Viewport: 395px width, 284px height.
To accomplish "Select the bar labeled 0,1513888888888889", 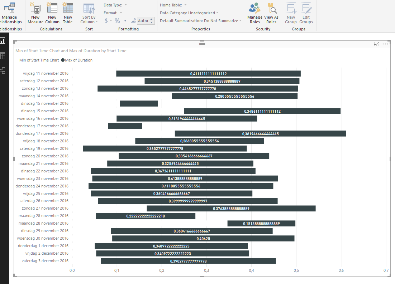I will 261,224.
